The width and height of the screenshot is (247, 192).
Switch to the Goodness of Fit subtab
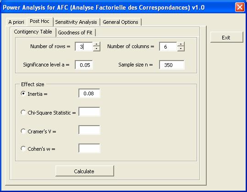75,33
